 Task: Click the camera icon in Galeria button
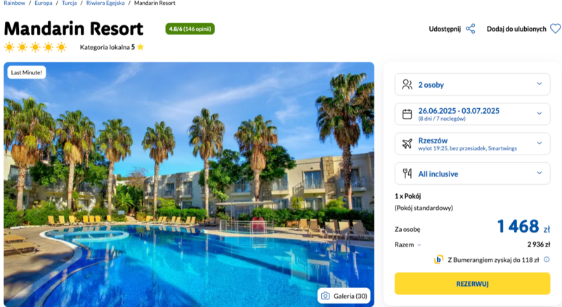[325, 296]
